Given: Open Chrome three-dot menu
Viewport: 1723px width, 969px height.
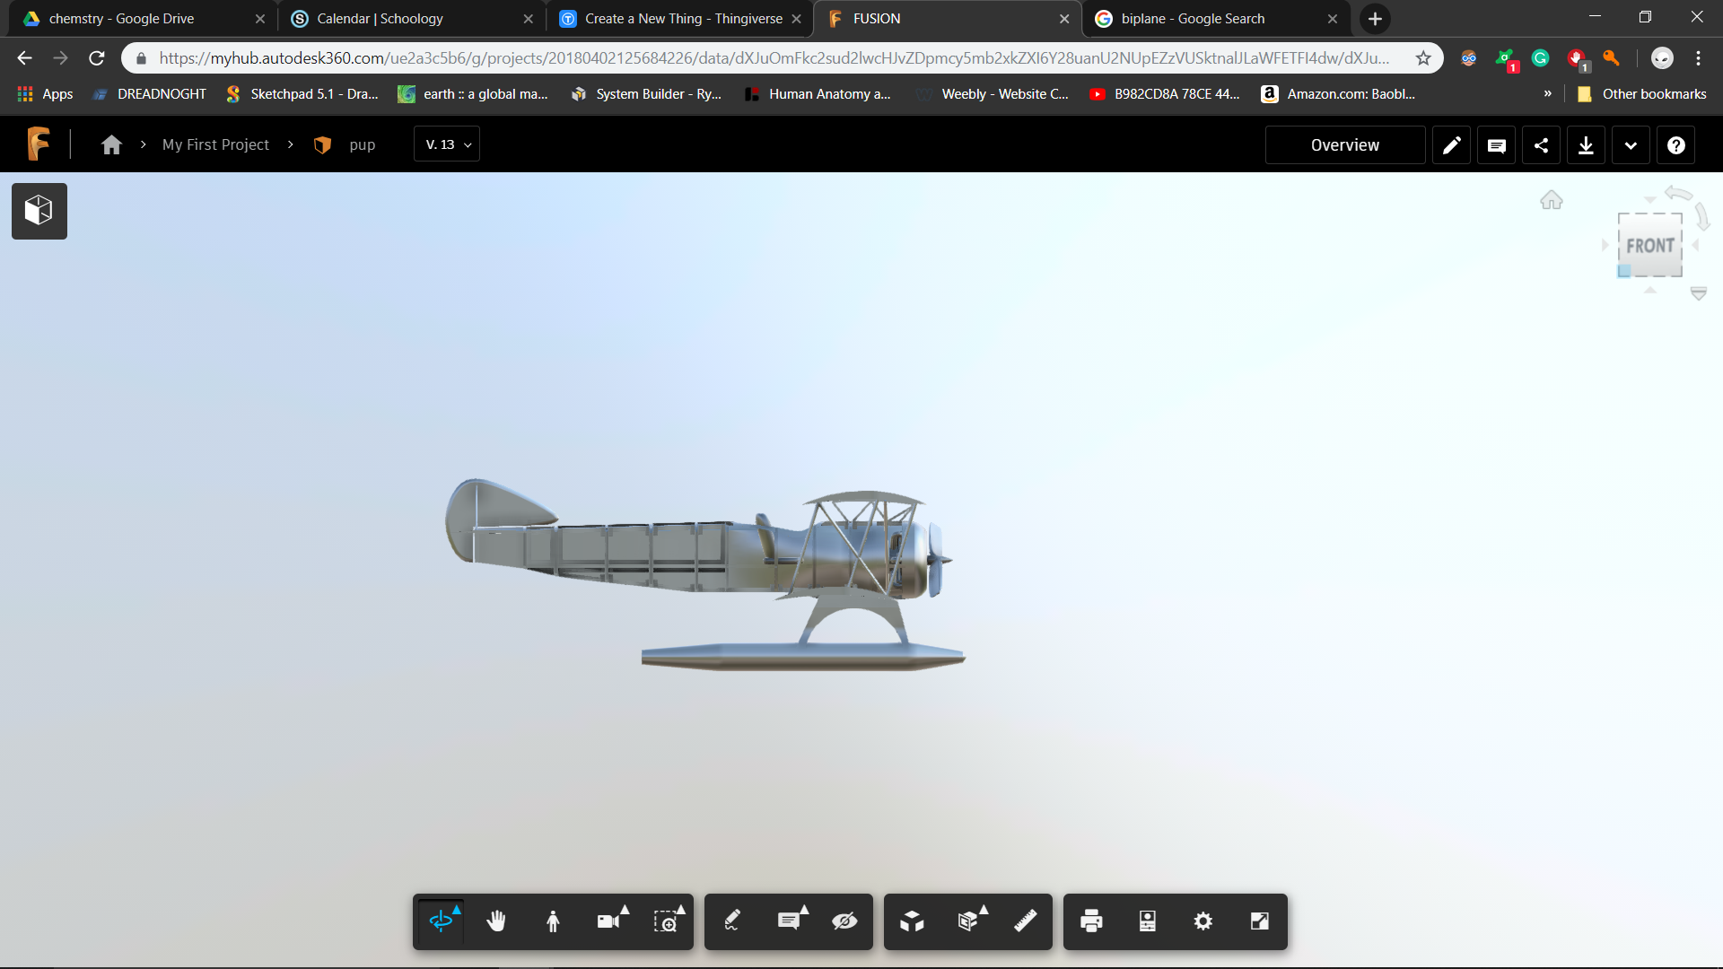Looking at the screenshot, I should pos(1698,58).
